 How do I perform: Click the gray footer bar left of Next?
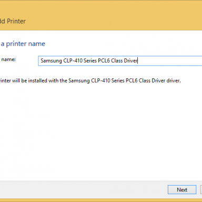83,189
